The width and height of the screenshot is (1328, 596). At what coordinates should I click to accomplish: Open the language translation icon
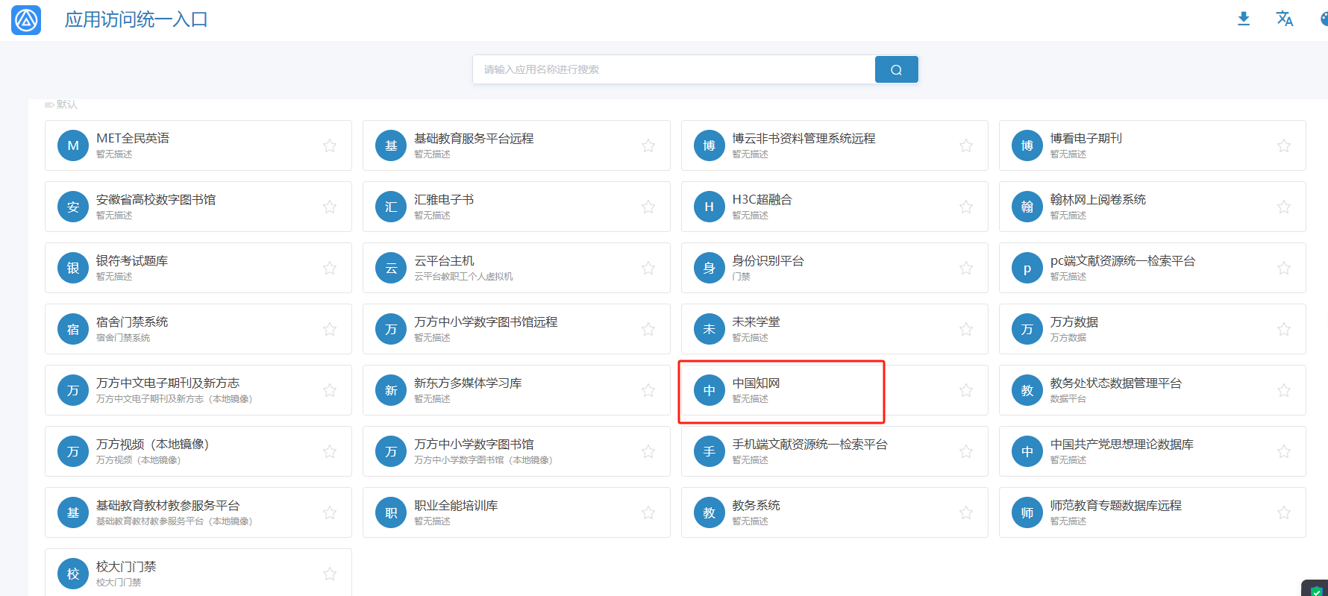[1284, 19]
